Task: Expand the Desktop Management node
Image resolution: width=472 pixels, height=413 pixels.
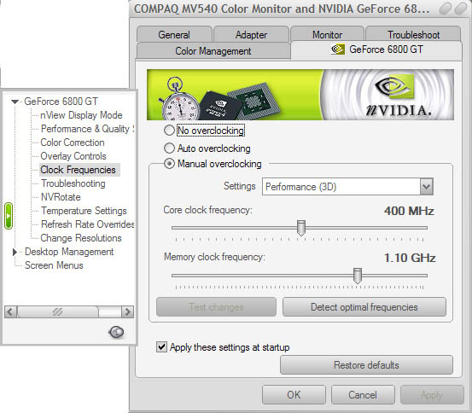Action: pos(15,252)
